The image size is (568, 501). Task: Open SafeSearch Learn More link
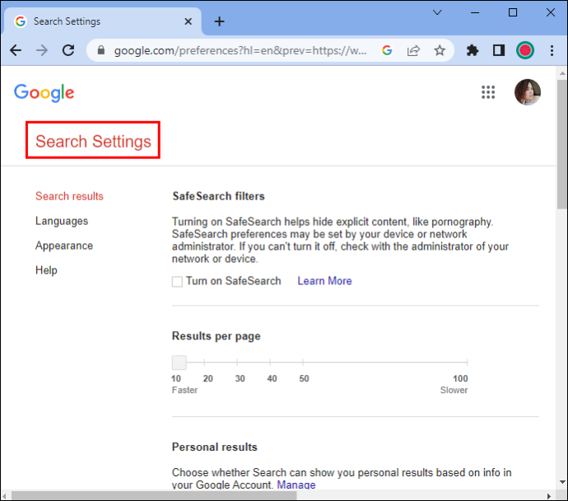[x=324, y=281]
